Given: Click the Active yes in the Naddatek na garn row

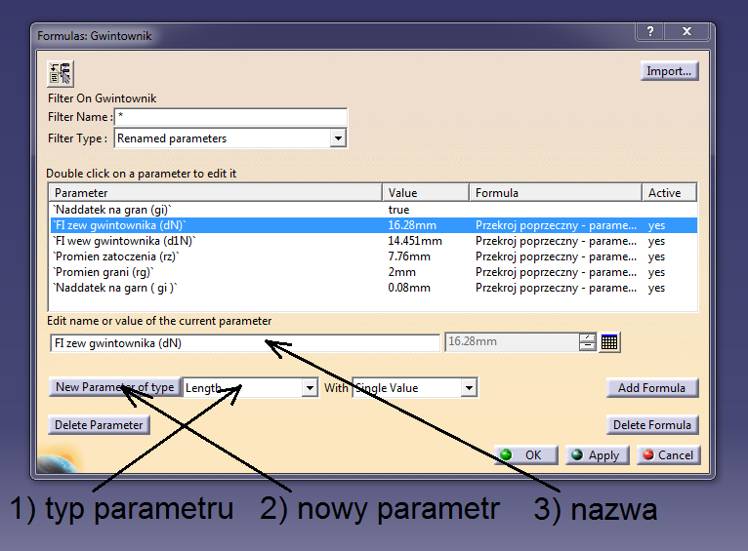Looking at the screenshot, I should coord(656,288).
